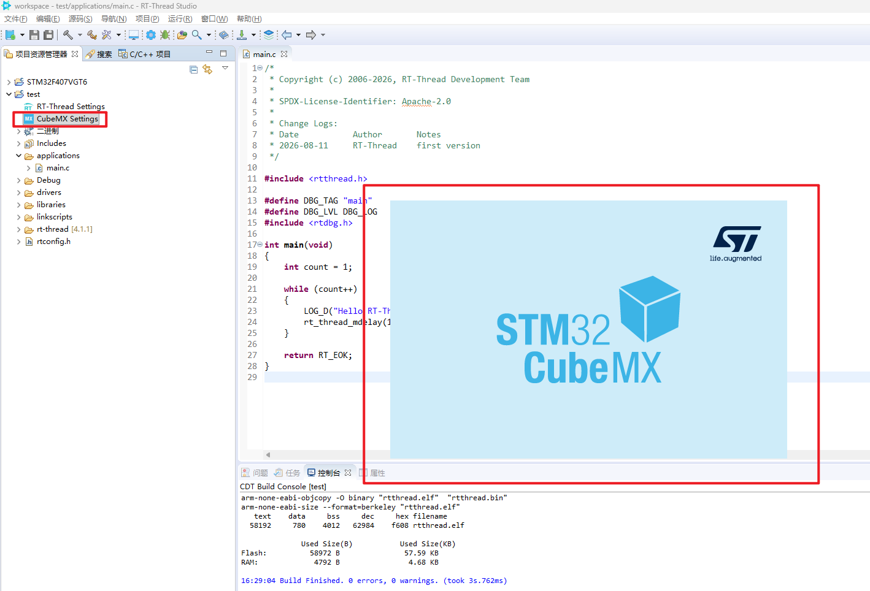
Task: Open the tools wrench dropdown arrow
Action: point(118,35)
